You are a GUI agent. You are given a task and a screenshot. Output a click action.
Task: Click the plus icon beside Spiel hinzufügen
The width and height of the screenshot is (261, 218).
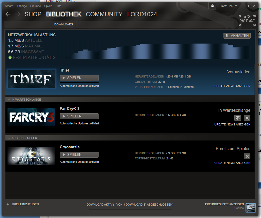coord(8,204)
